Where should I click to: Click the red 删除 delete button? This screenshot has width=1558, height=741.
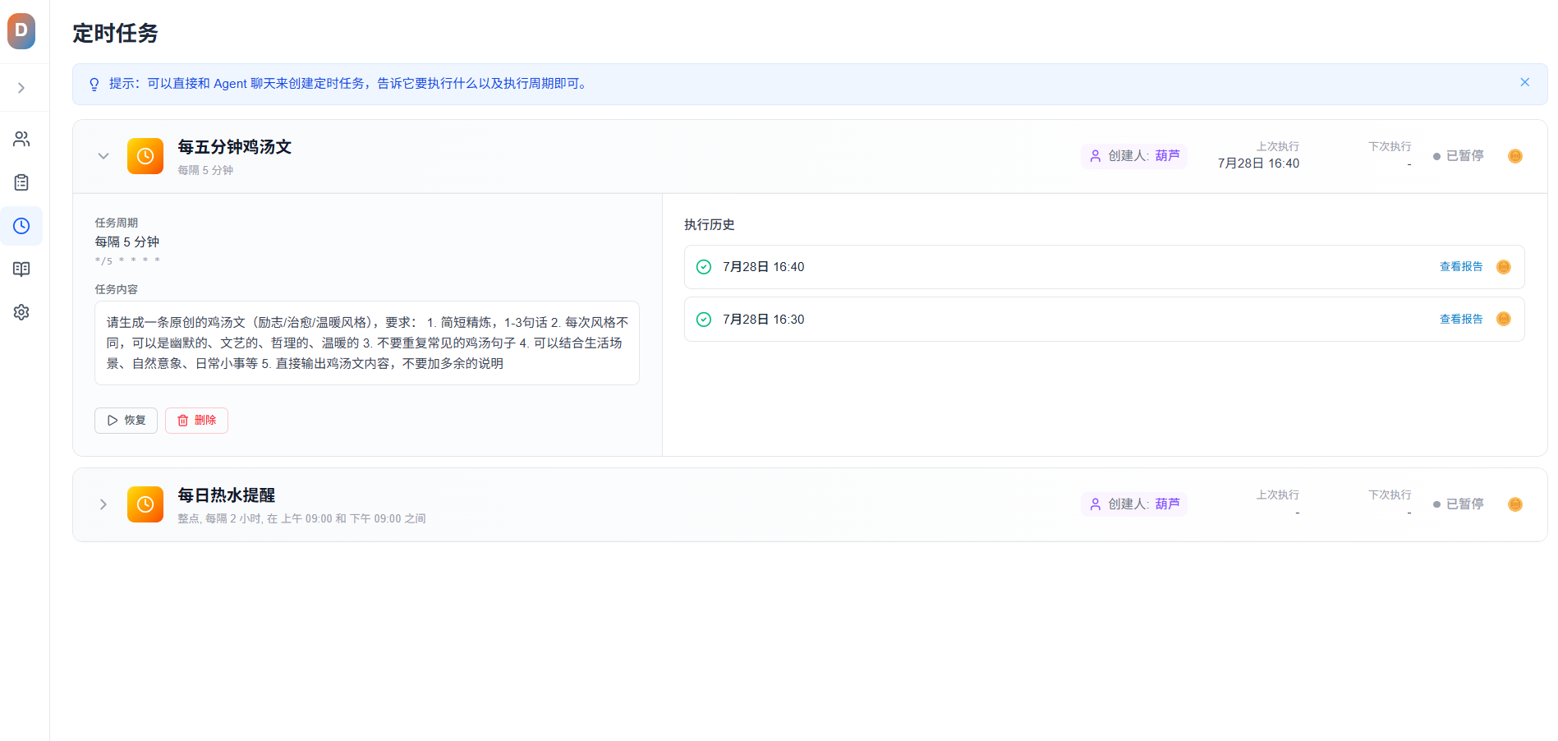point(196,421)
